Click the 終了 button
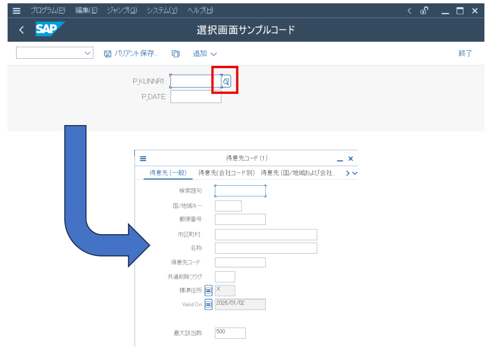492x347 pixels. coord(465,53)
